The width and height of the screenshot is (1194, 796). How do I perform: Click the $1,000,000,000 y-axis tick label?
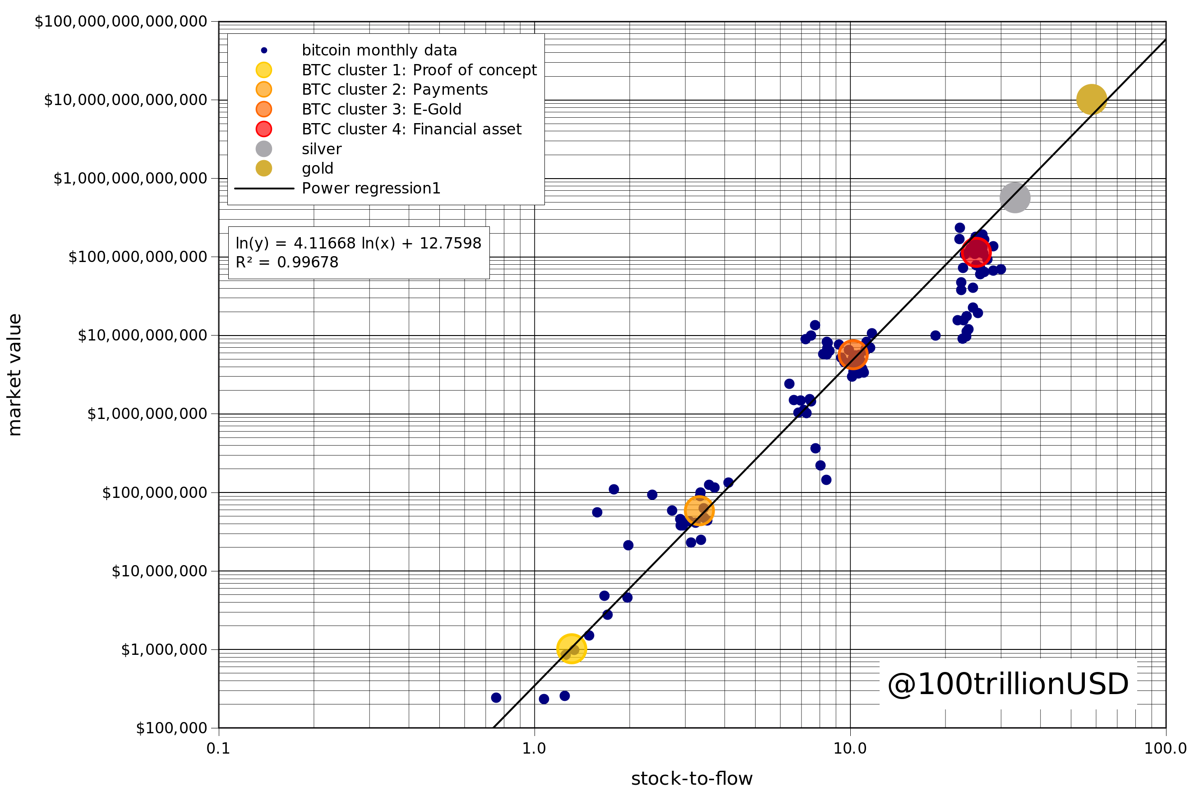147,414
